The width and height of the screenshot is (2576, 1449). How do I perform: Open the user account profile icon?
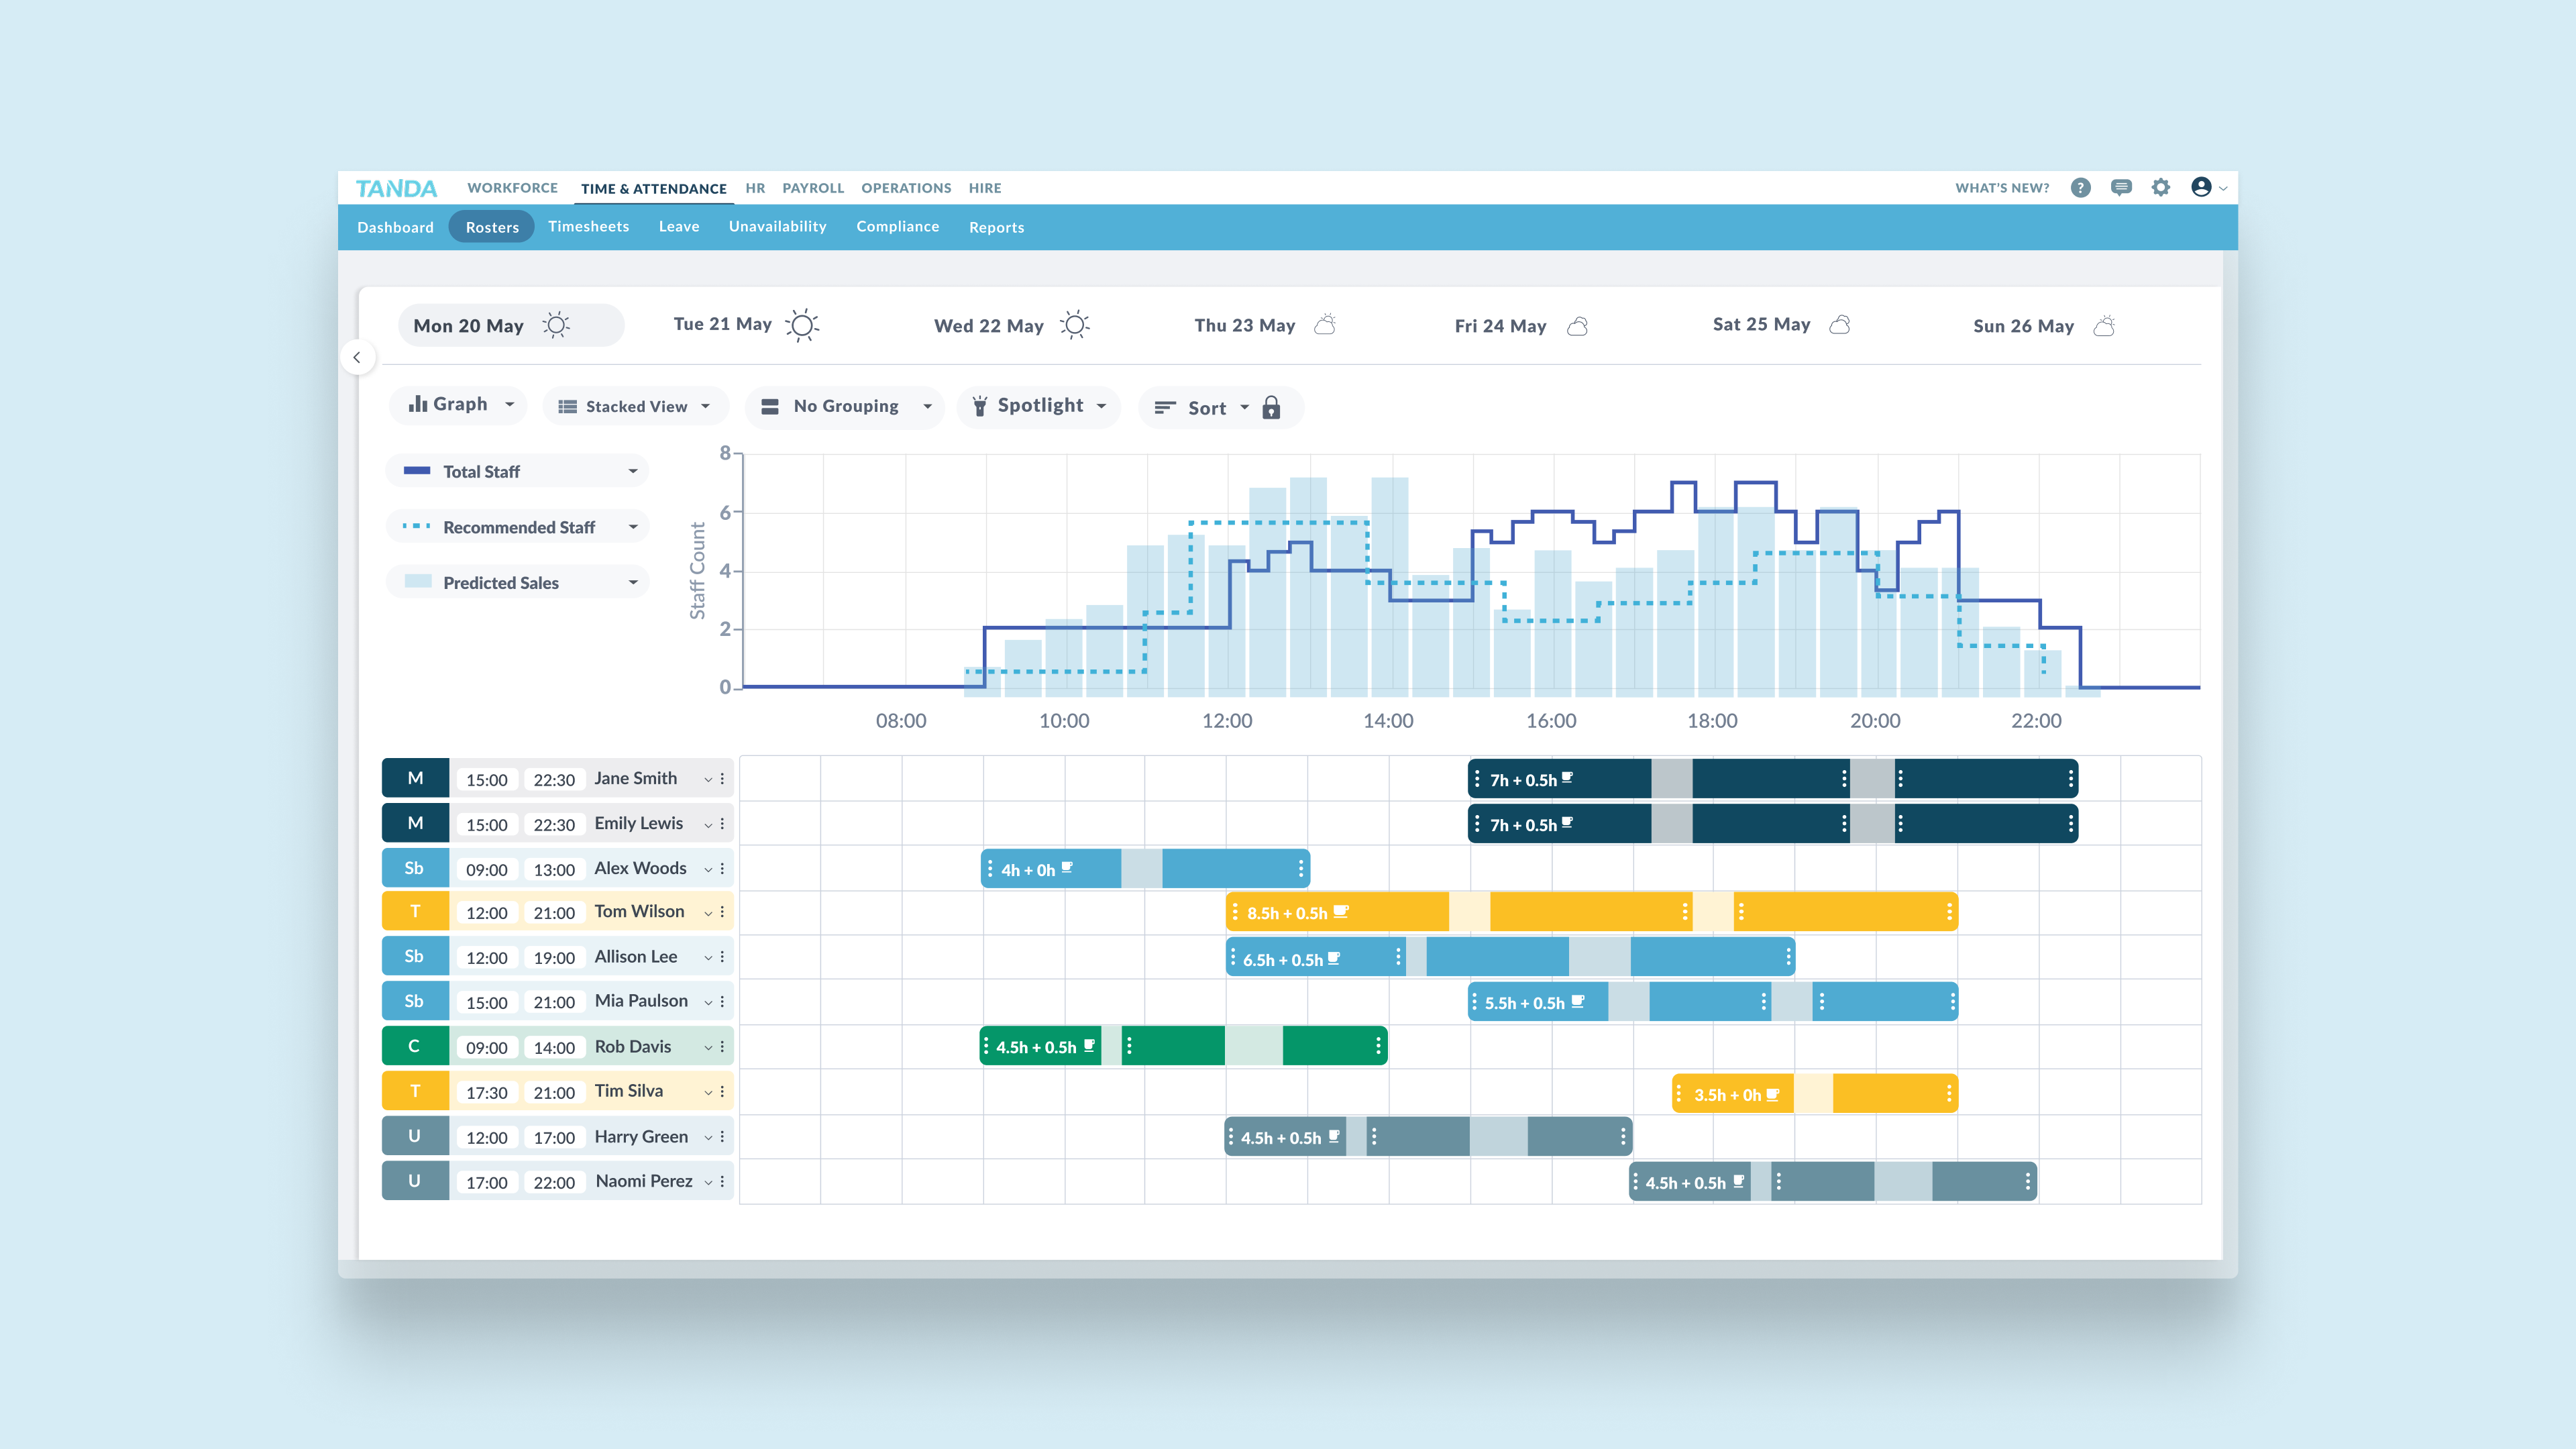tap(2201, 188)
